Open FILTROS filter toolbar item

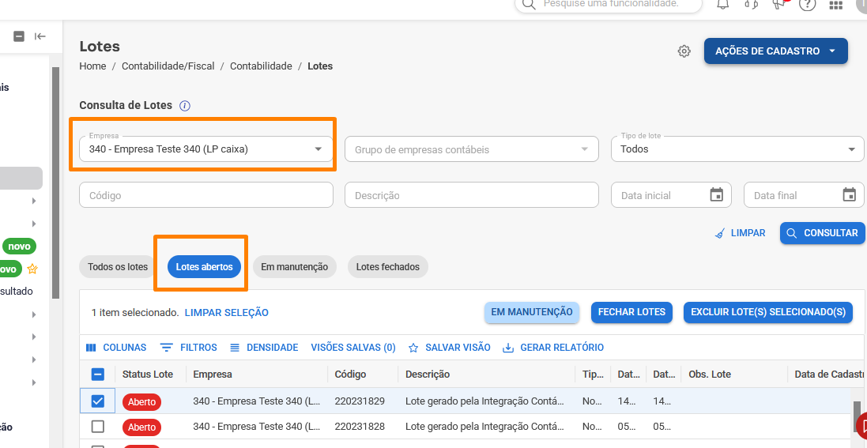pos(189,348)
